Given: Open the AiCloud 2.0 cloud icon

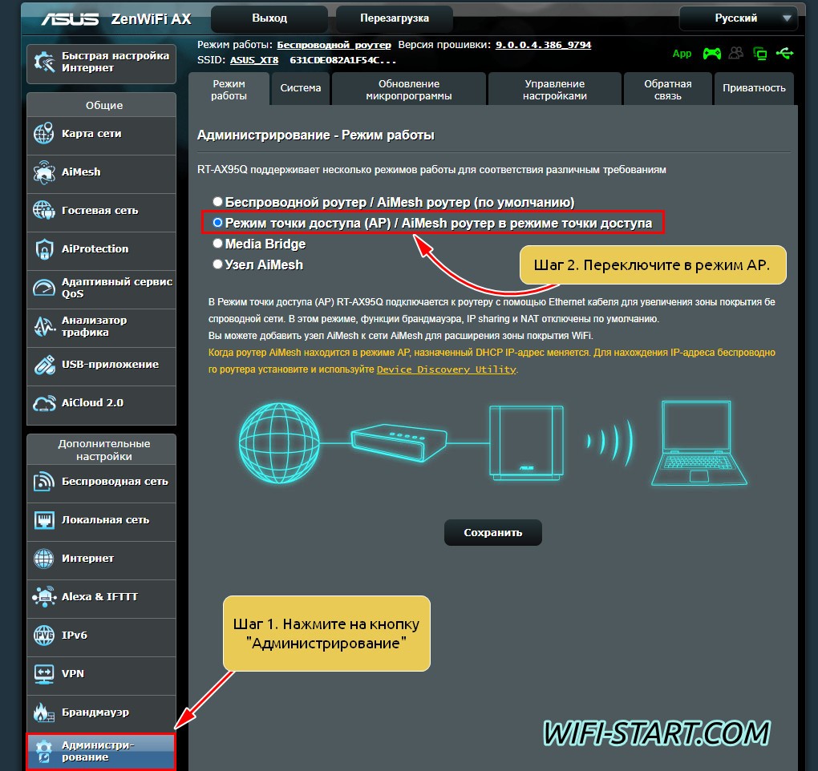Looking at the screenshot, I should point(43,403).
